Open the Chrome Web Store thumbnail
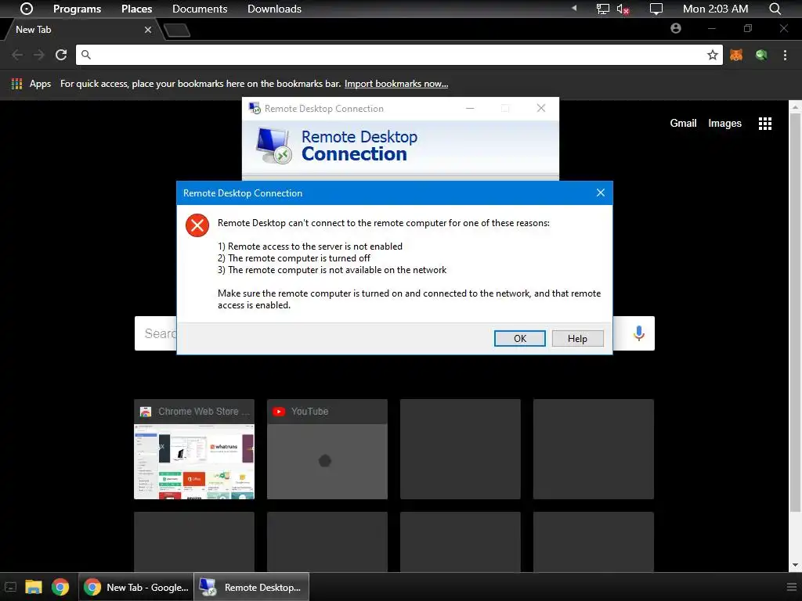 point(194,448)
